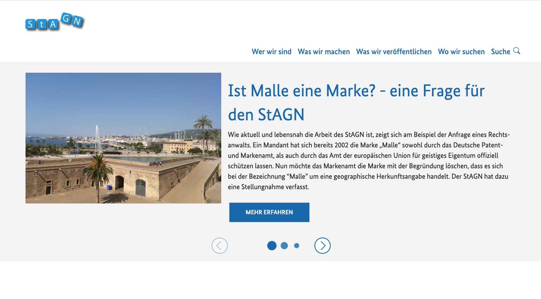Open the 'Ist Malle eine Marke?' headline

(x=356, y=102)
